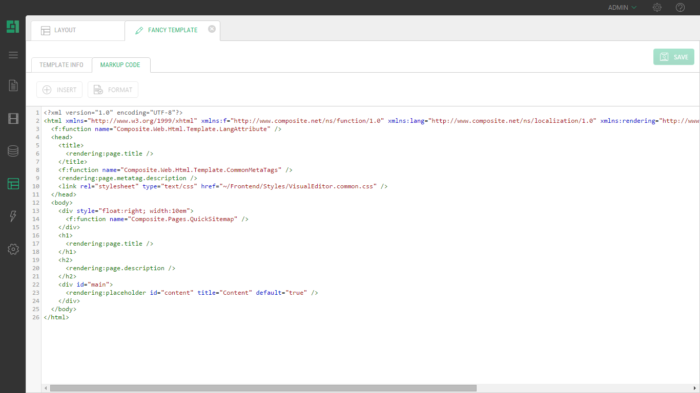Click the SAVE button
Screen dimensions: 700x393
674,57
